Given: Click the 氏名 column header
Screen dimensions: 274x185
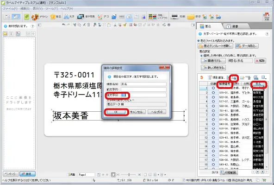Looking at the screenshot, I should (258, 84).
